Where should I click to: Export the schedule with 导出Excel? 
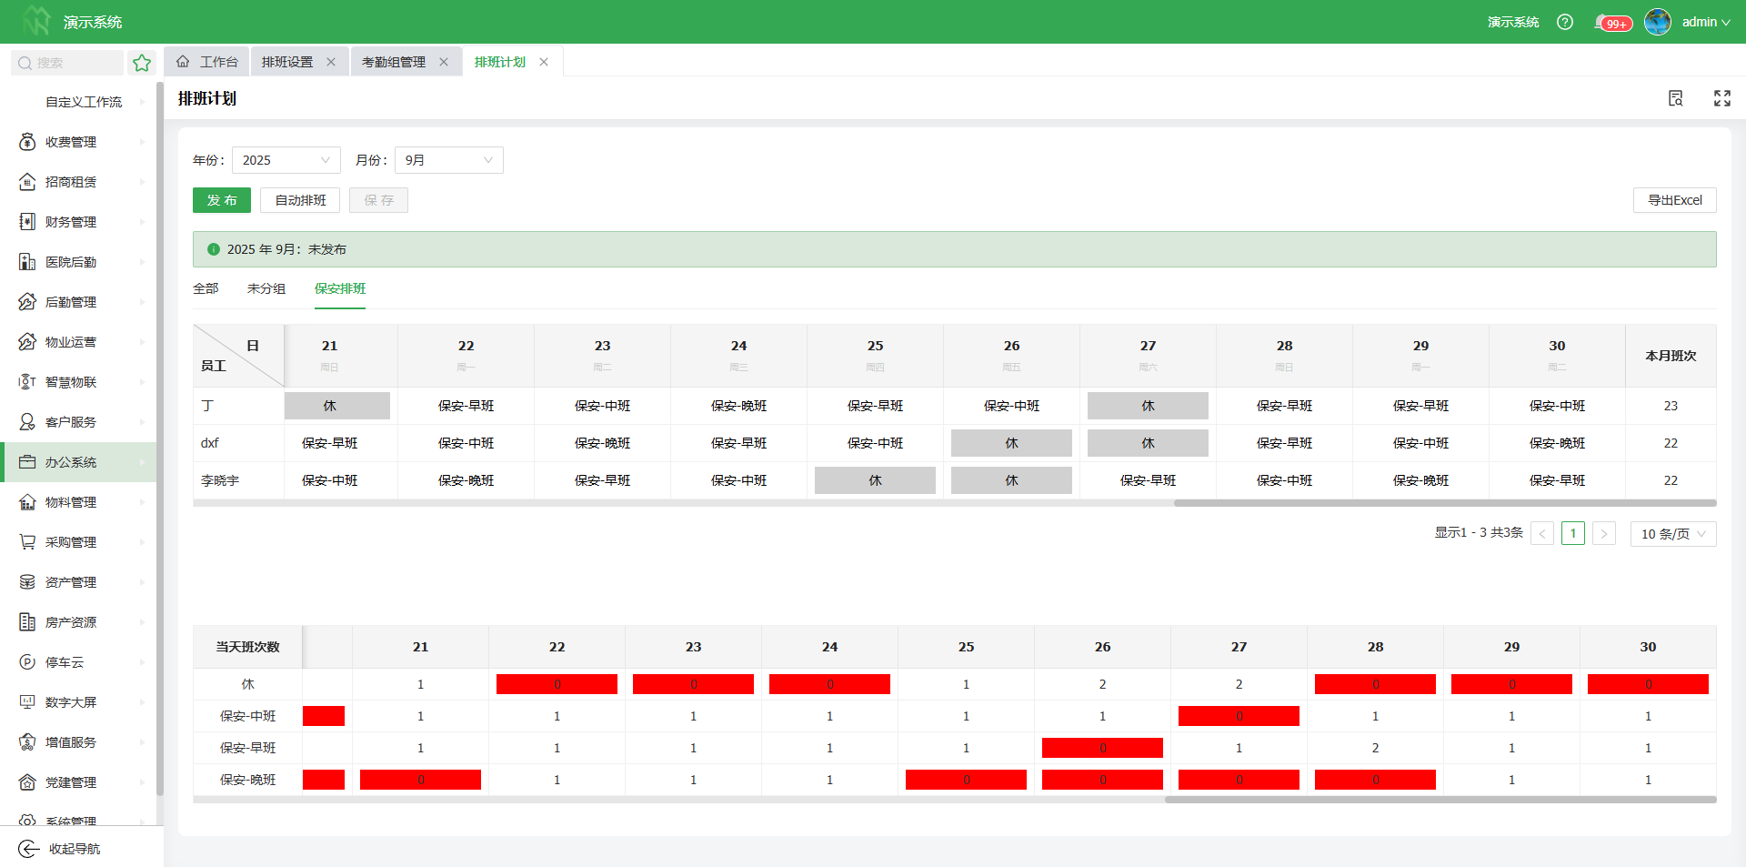tap(1674, 200)
